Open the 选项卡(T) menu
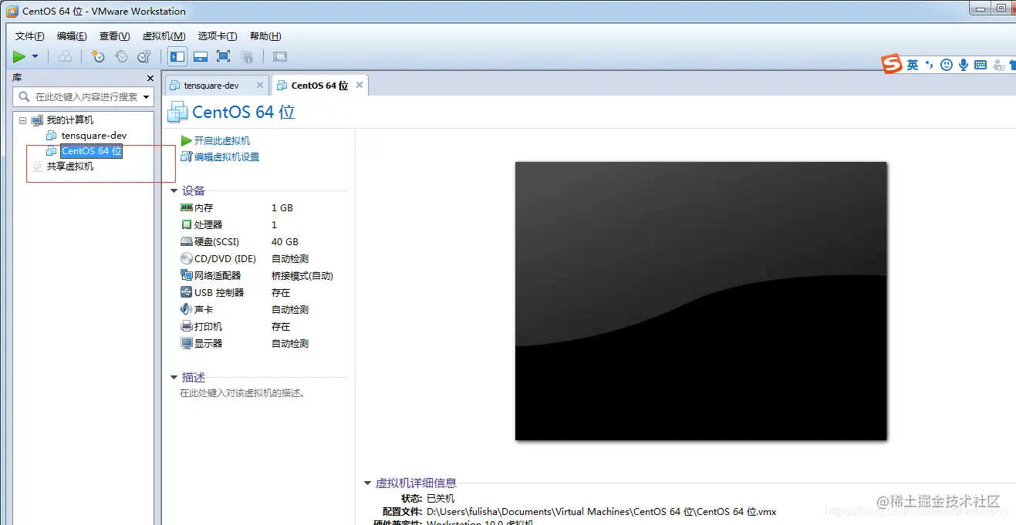The image size is (1016, 525). tap(217, 36)
